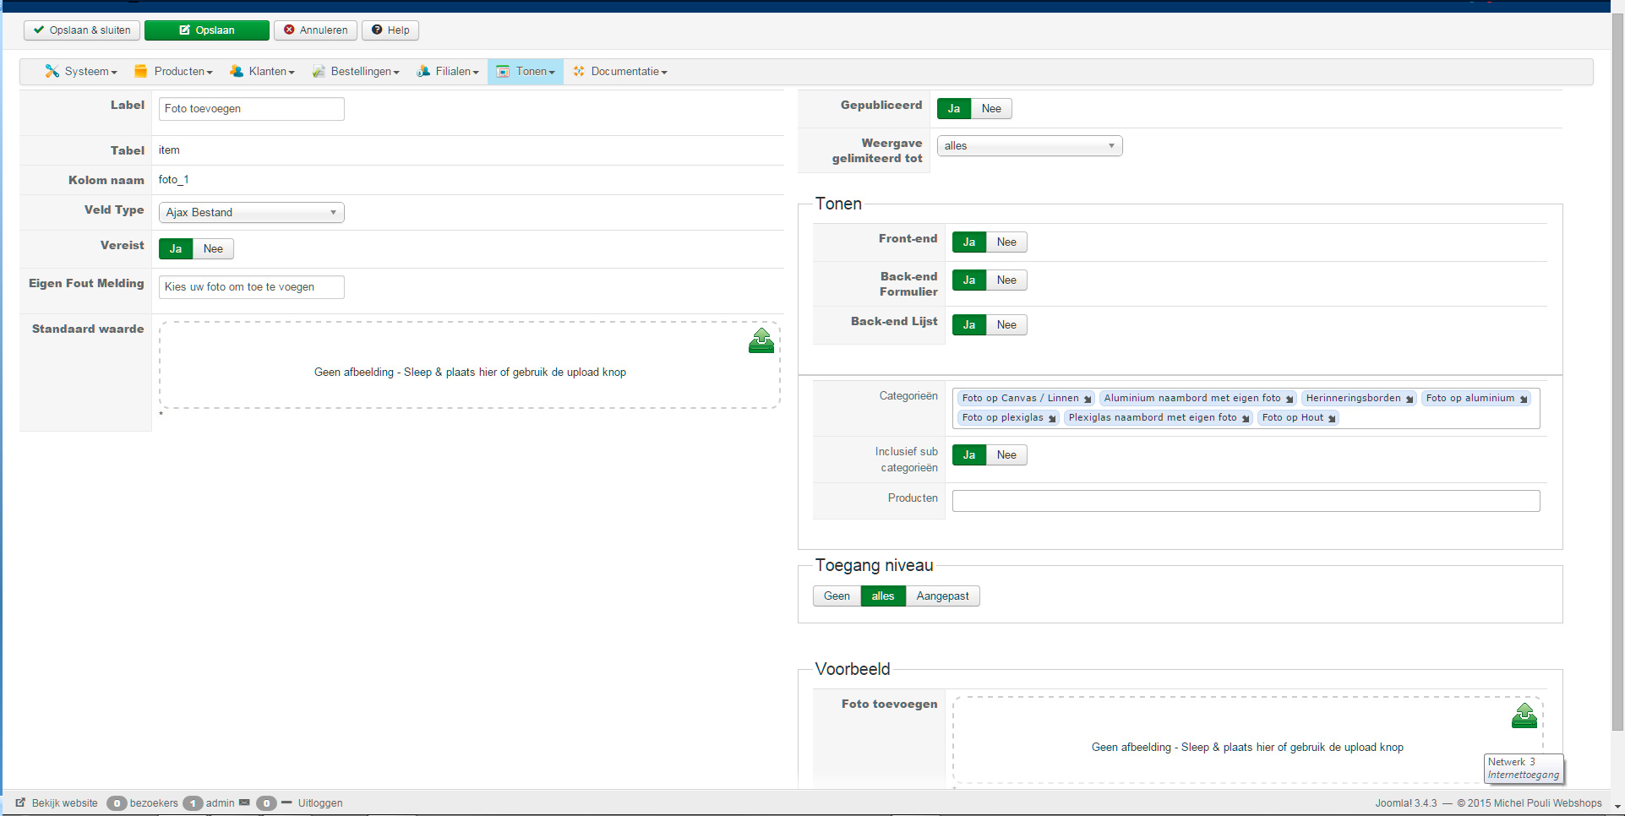
Task: Click the Help button
Action: (x=390, y=30)
